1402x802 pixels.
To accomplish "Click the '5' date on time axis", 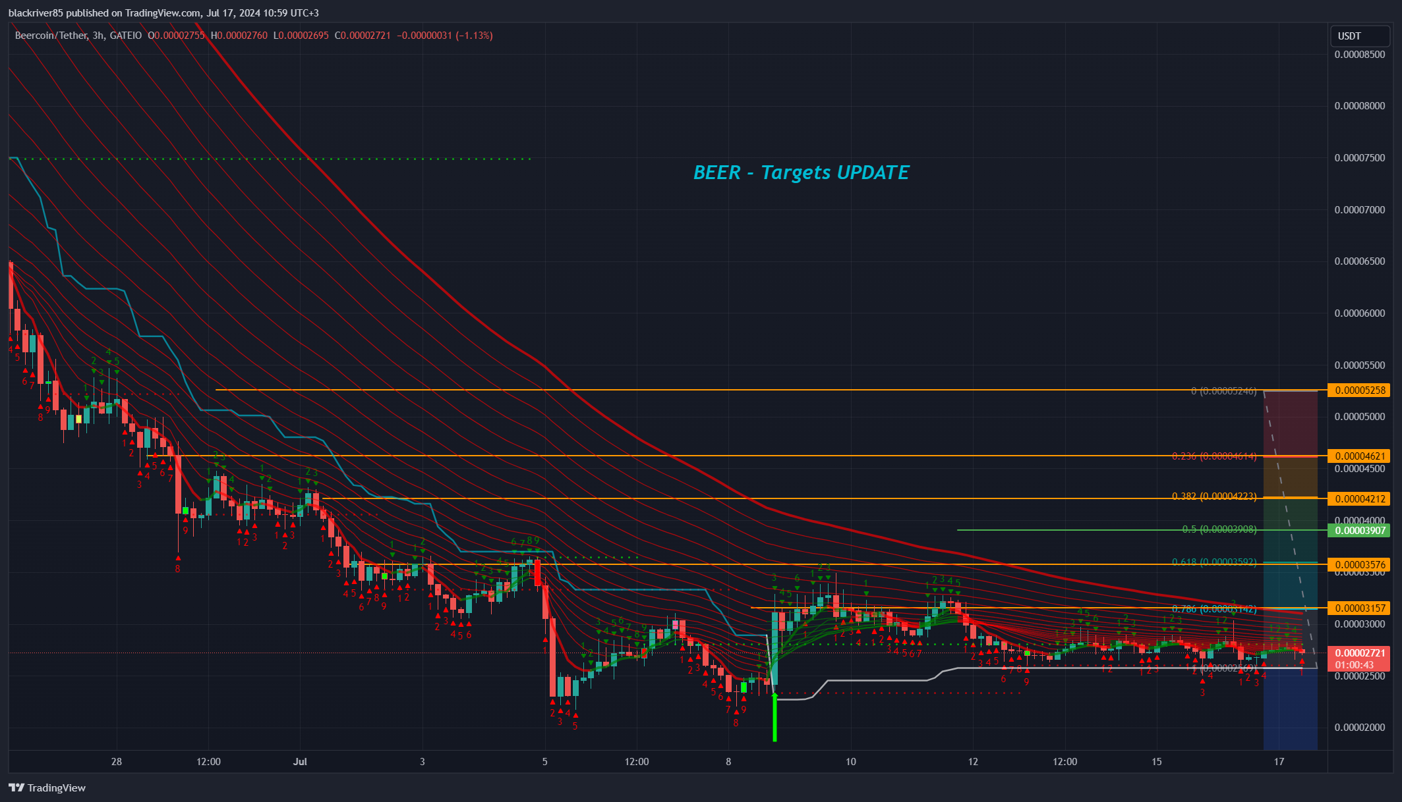I will coord(544,762).
